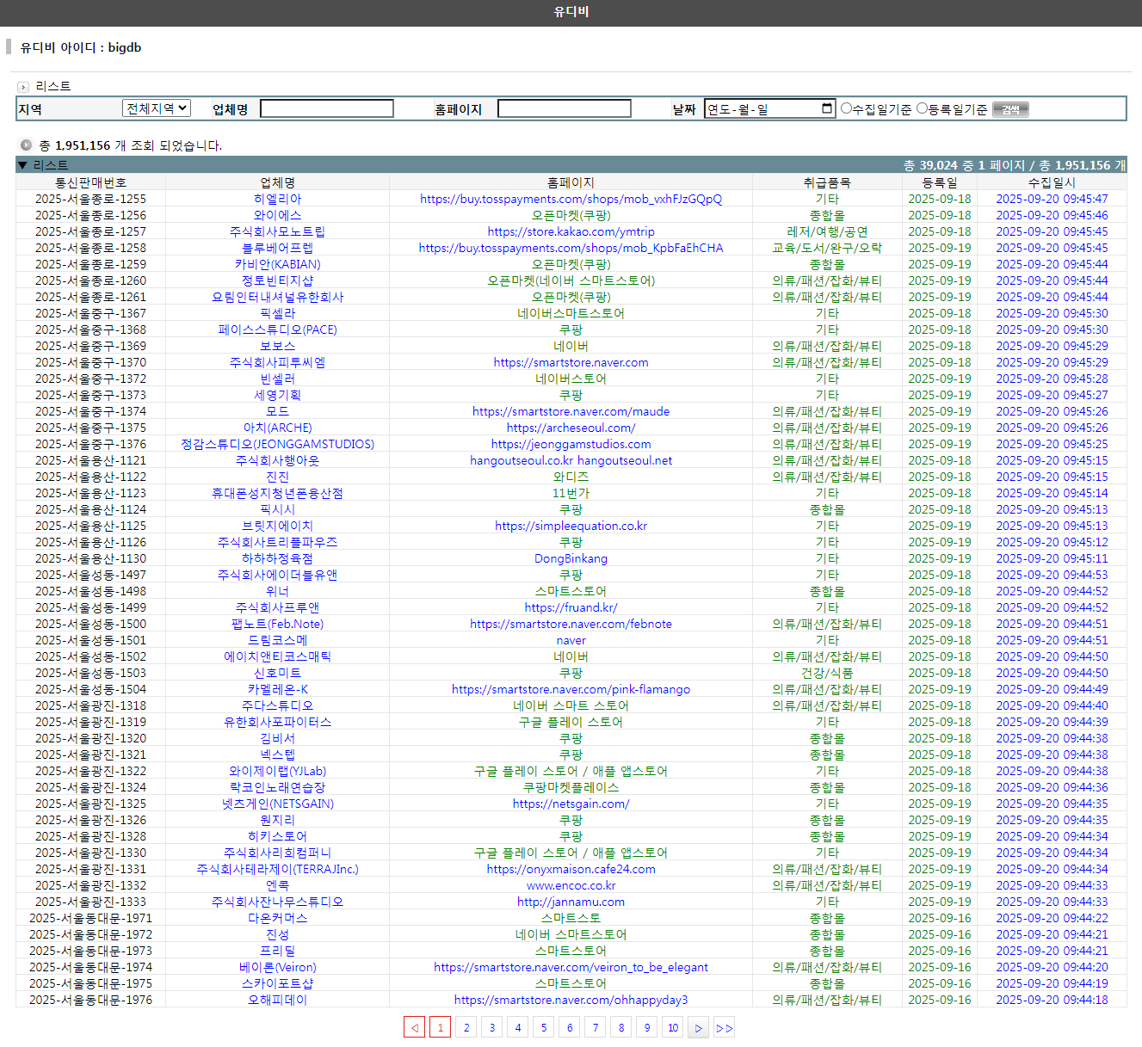Click into the 업체명 text field
Screen dimensions: 1142x1047
[326, 108]
